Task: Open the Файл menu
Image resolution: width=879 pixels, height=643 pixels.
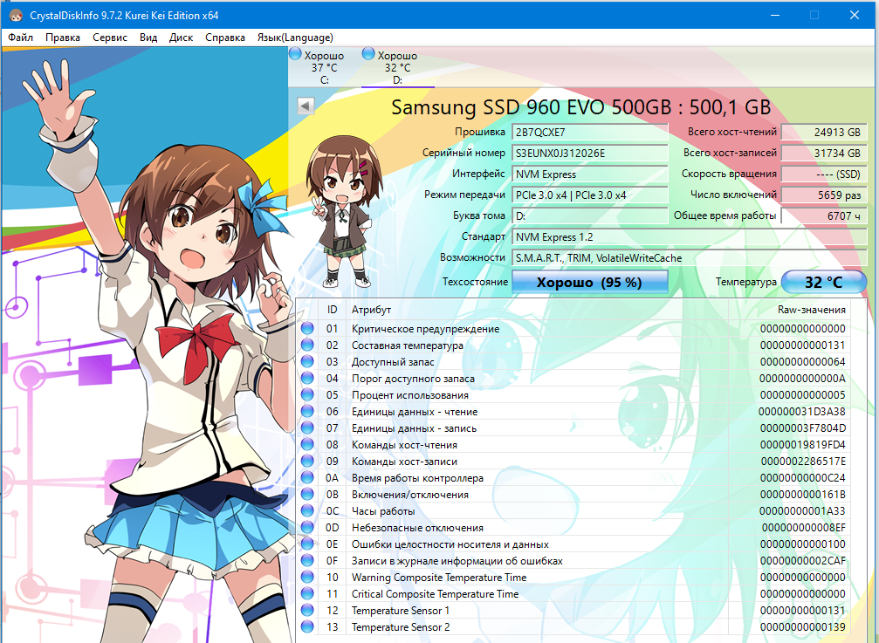Action: [x=21, y=38]
